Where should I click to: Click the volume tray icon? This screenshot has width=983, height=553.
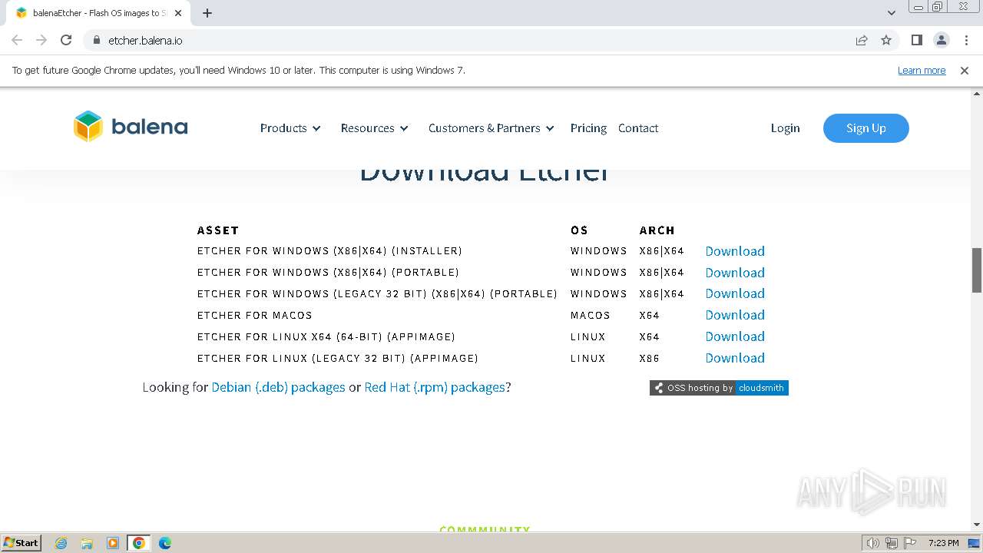point(873,543)
